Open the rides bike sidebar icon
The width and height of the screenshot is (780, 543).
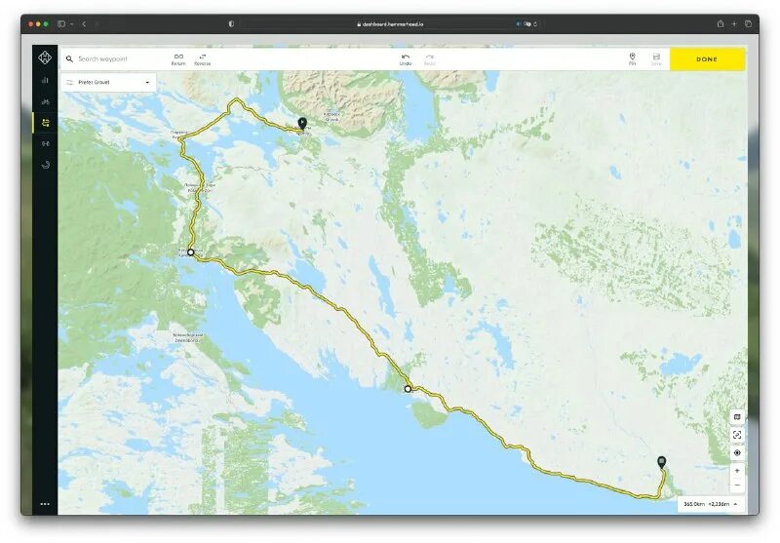[x=45, y=101]
